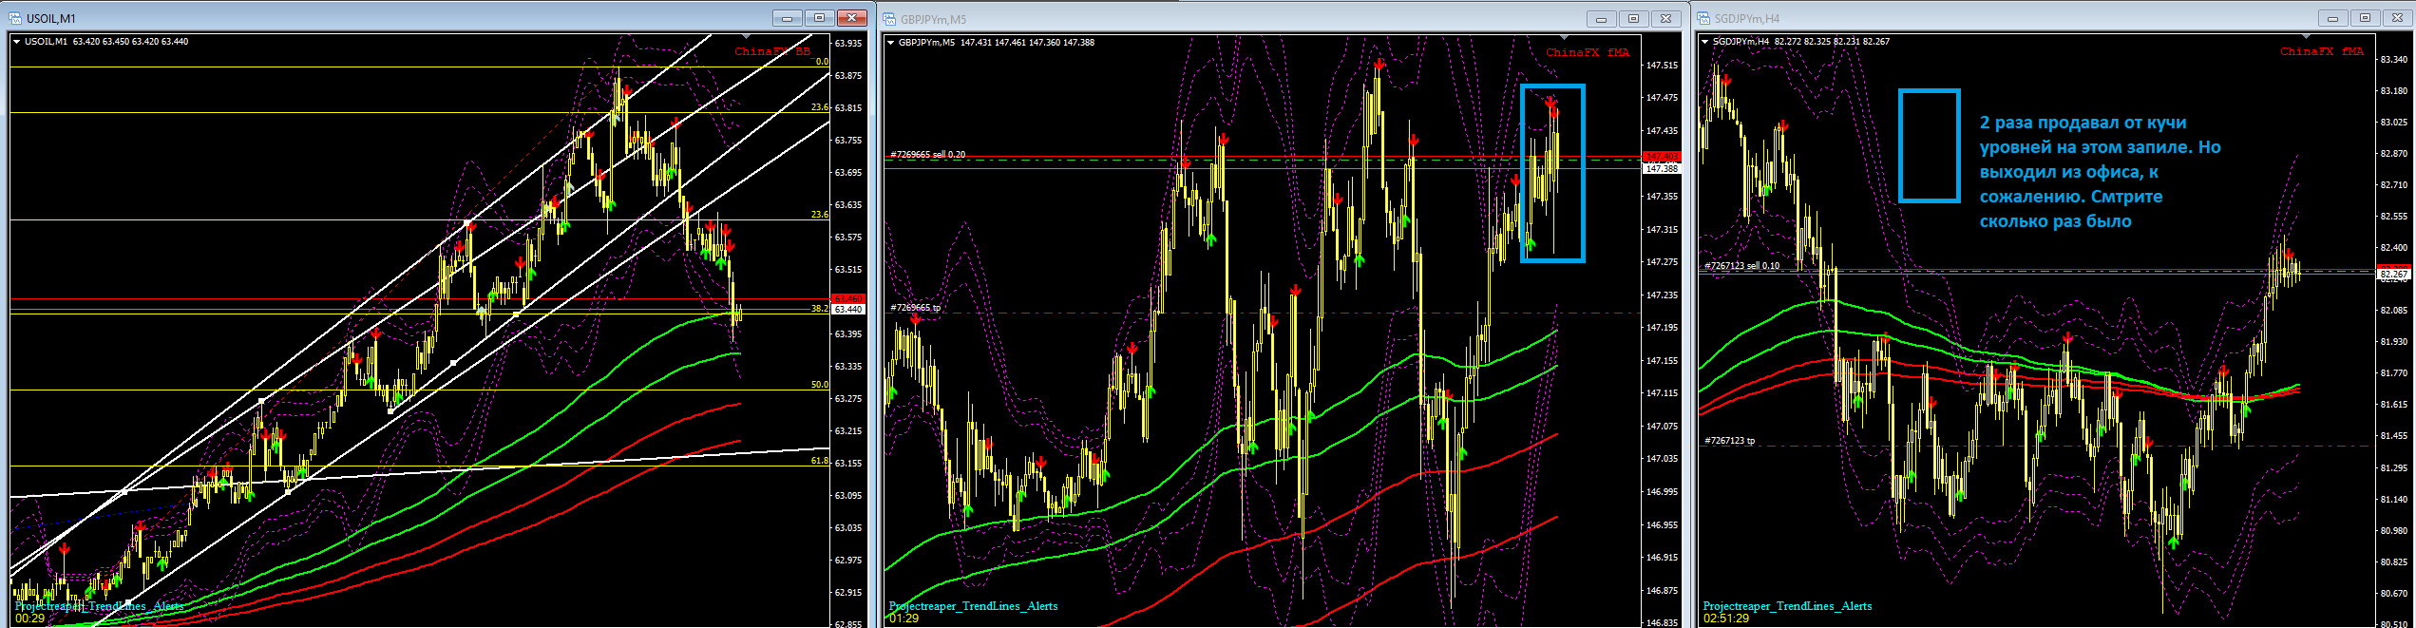Close the GBPJPYm,M5 chart window
The height and width of the screenshot is (628, 2416).
pyautogui.click(x=1665, y=19)
